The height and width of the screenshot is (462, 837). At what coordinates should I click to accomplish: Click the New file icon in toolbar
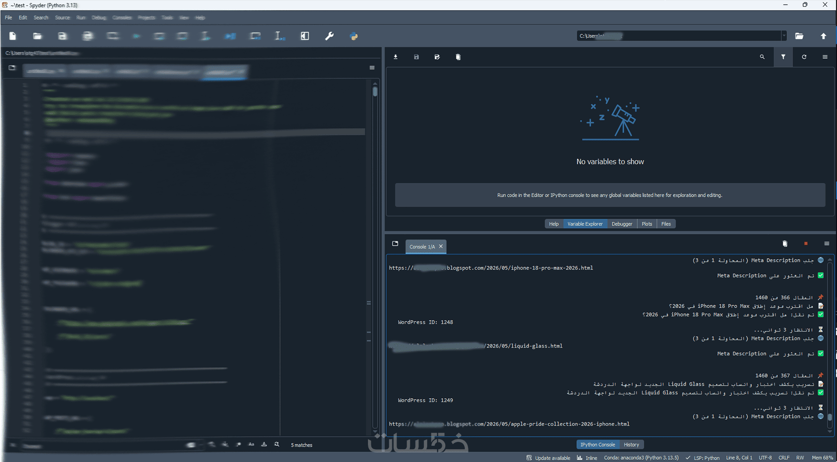tap(13, 36)
